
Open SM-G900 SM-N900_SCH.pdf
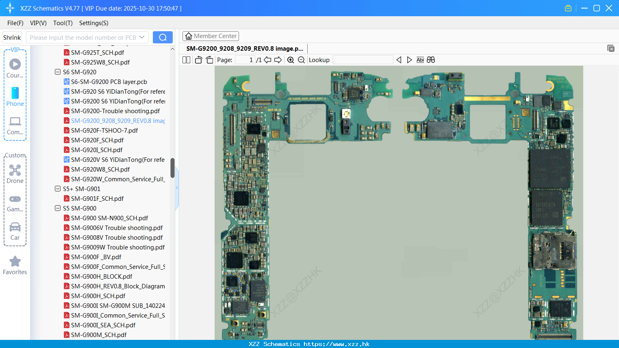pyautogui.click(x=109, y=218)
